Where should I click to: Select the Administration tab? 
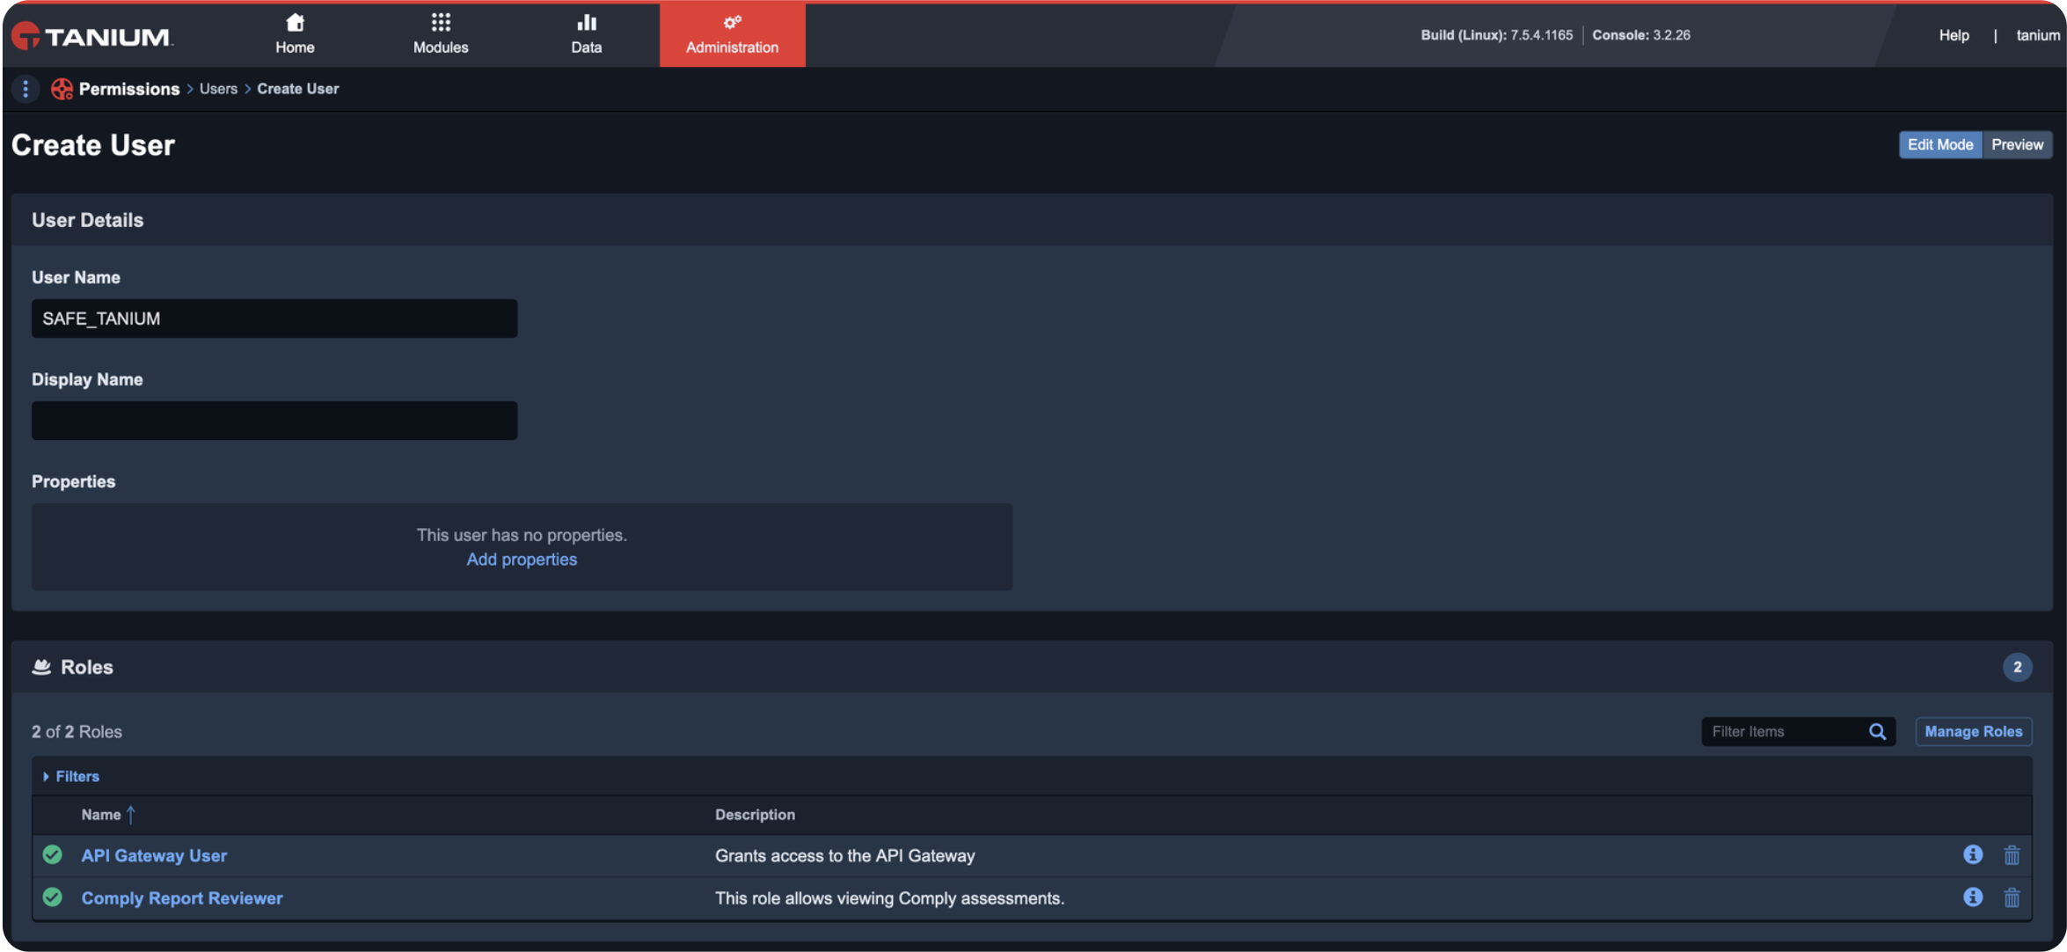pos(733,34)
